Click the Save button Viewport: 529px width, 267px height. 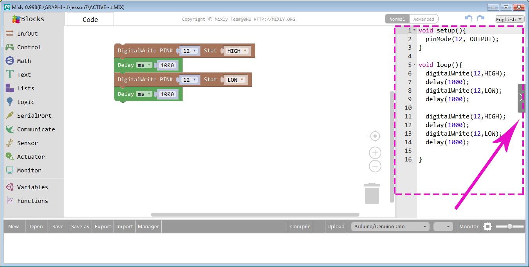(x=58, y=227)
